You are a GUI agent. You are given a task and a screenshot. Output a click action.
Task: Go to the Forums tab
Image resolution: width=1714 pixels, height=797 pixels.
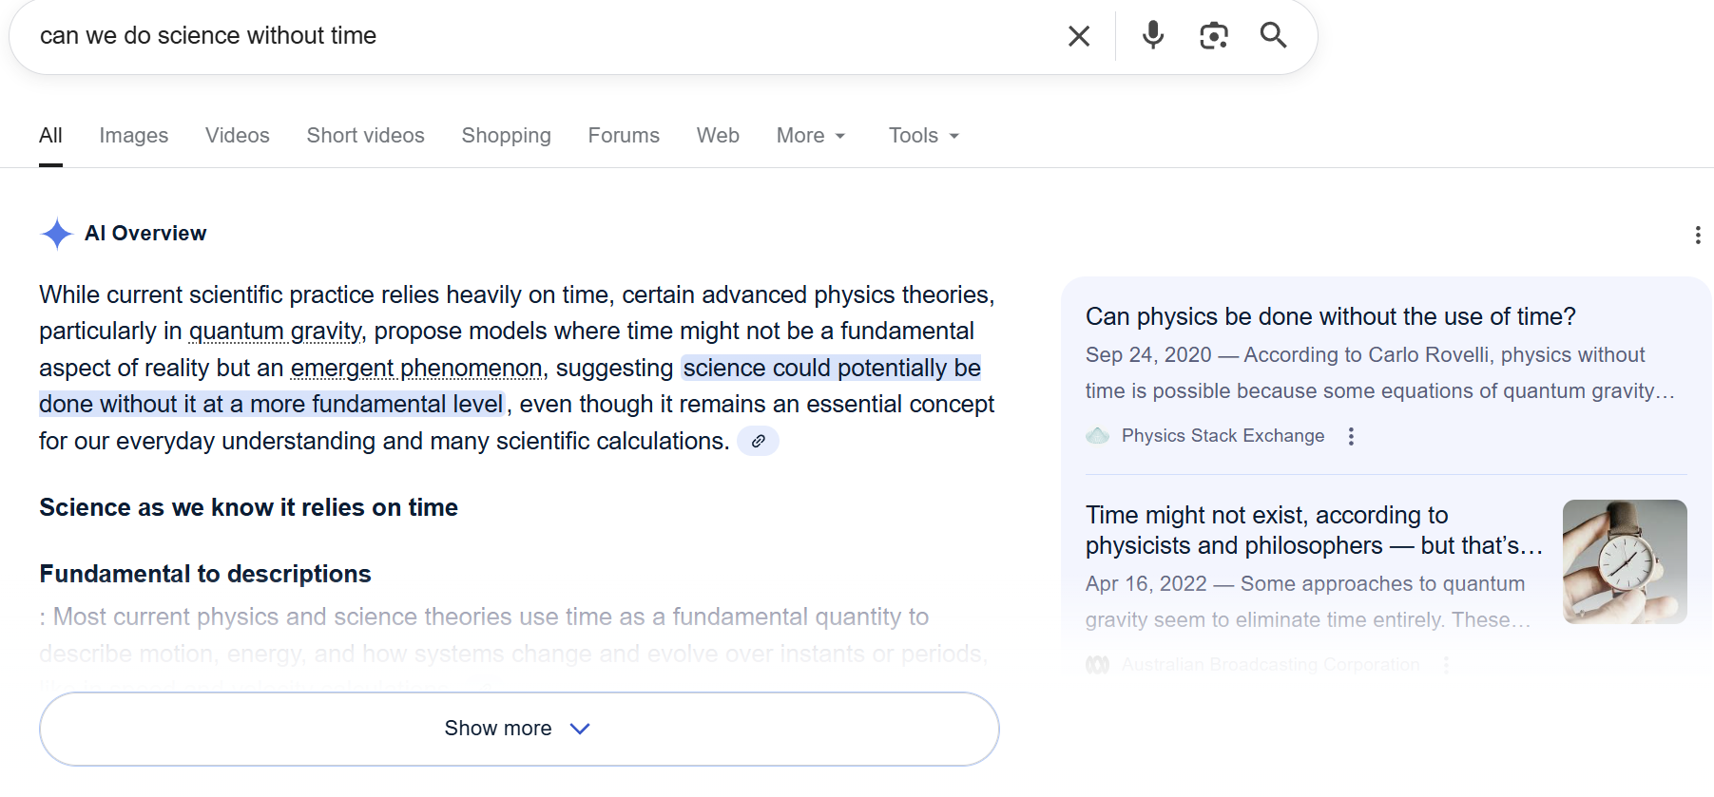[624, 136]
